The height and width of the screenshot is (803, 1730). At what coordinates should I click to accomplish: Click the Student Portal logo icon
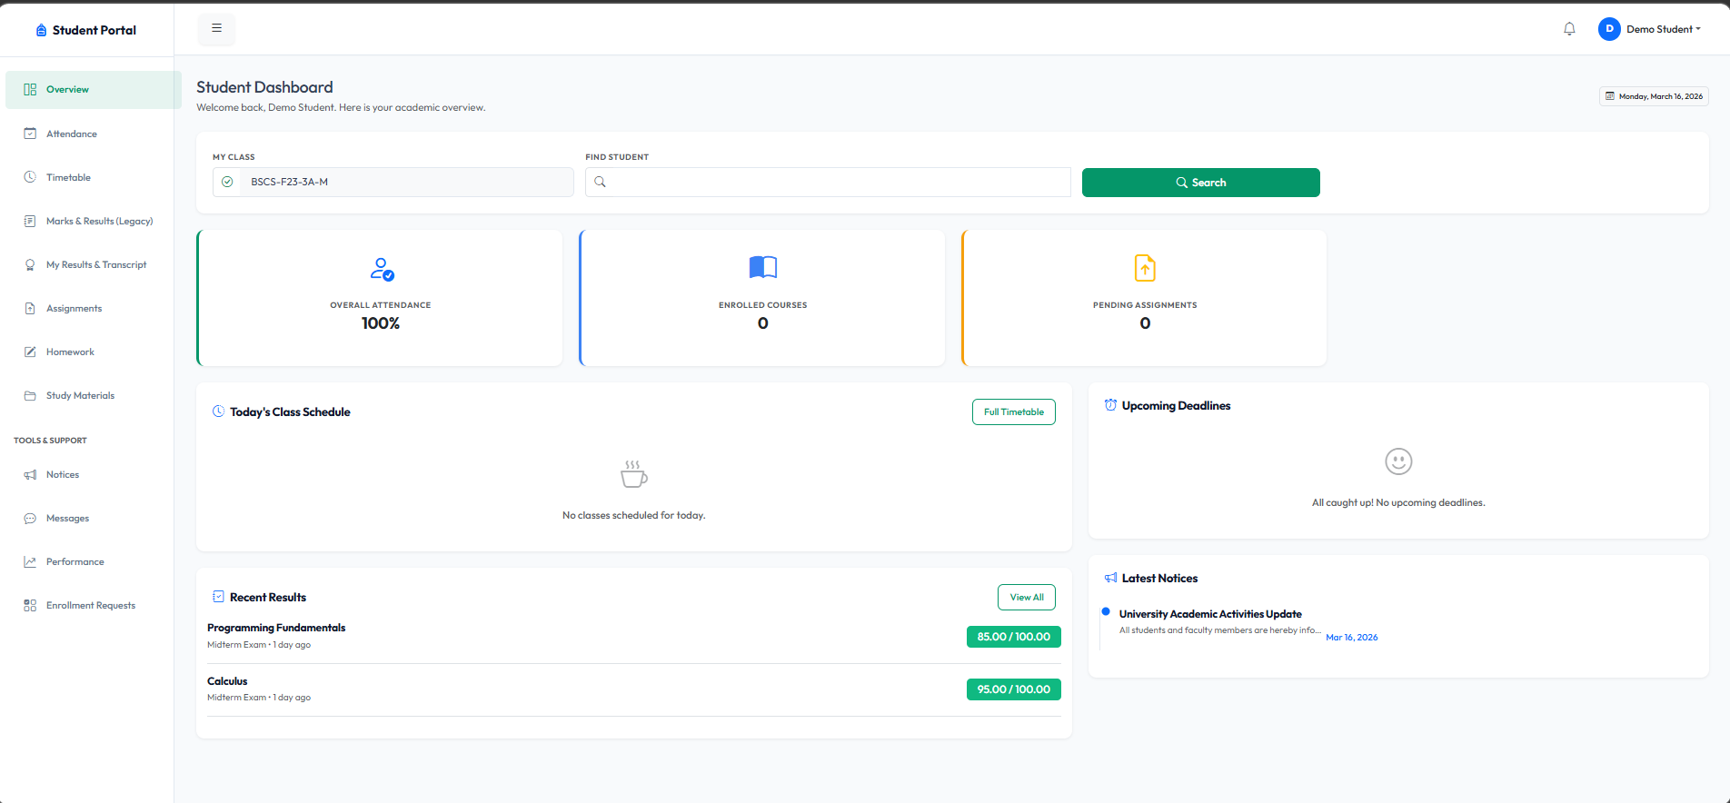pyautogui.click(x=41, y=30)
